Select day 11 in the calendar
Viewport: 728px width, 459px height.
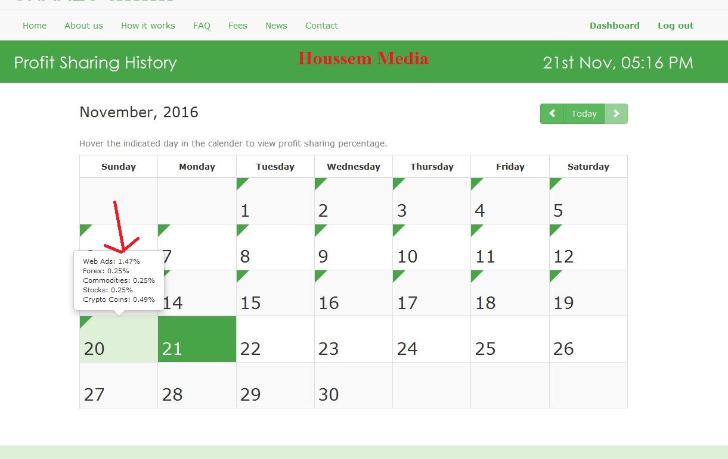[x=510, y=247]
